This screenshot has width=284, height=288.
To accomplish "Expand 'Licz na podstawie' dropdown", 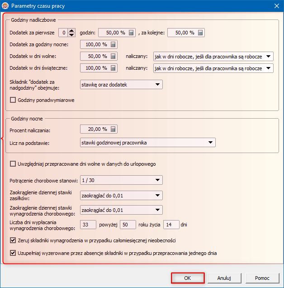I will 210,143.
